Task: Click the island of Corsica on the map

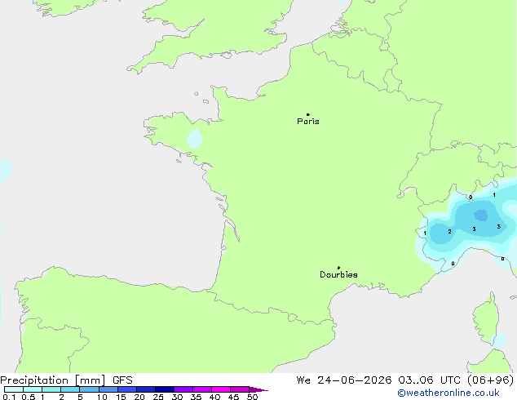Action: click(486, 318)
